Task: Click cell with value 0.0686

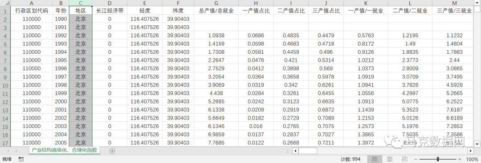Action: coord(256,36)
